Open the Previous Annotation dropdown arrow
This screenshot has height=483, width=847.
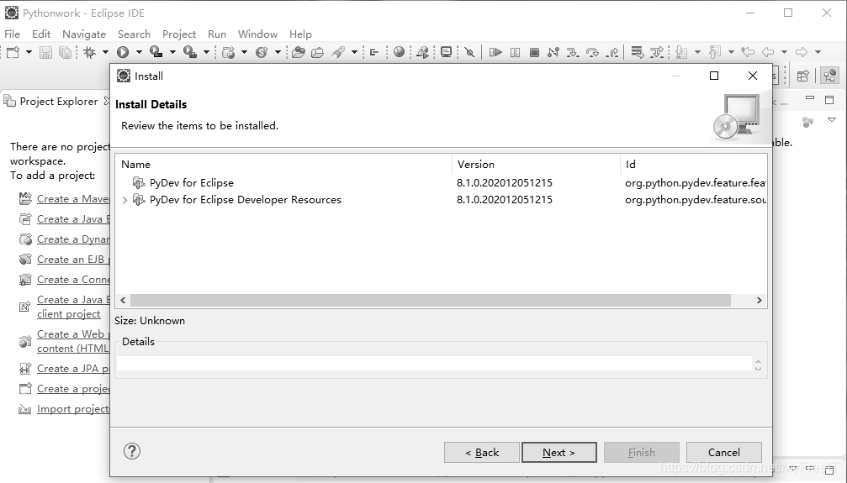(x=731, y=52)
